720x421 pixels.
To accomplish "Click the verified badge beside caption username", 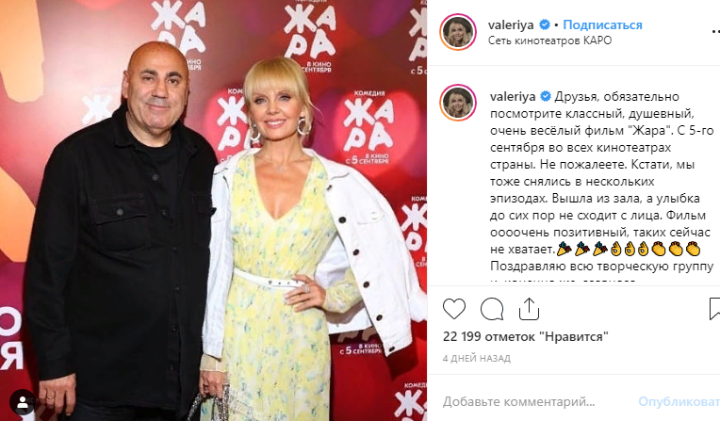I will [x=546, y=96].
